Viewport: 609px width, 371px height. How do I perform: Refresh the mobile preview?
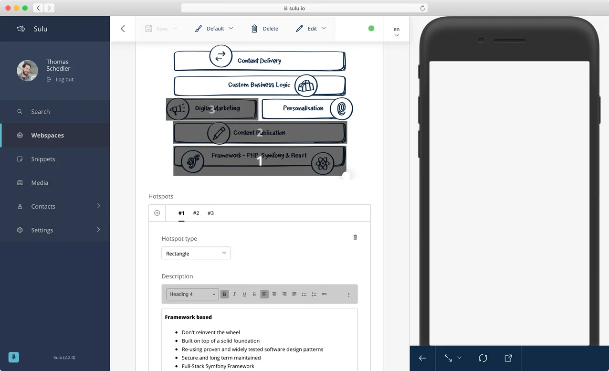483,358
